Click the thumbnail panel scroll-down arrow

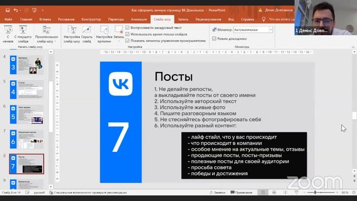click(51, 186)
